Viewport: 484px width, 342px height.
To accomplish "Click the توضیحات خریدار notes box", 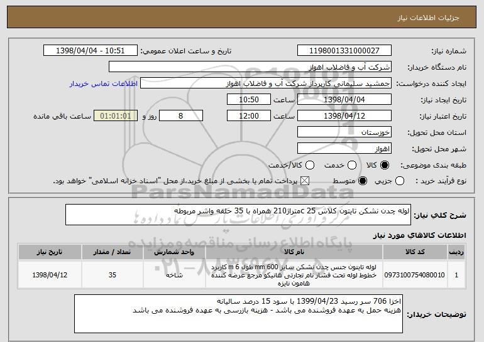I will pyautogui.click(x=238, y=314).
